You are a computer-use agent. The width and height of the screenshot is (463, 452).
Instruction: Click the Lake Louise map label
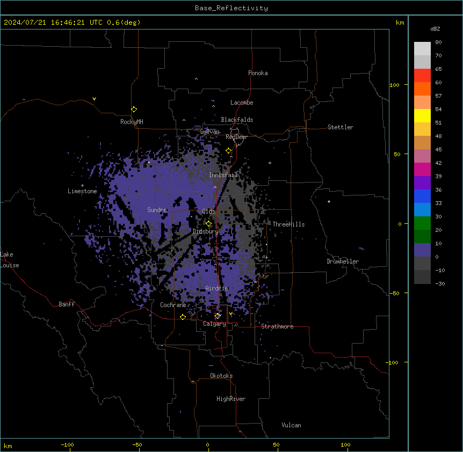coord(9,260)
